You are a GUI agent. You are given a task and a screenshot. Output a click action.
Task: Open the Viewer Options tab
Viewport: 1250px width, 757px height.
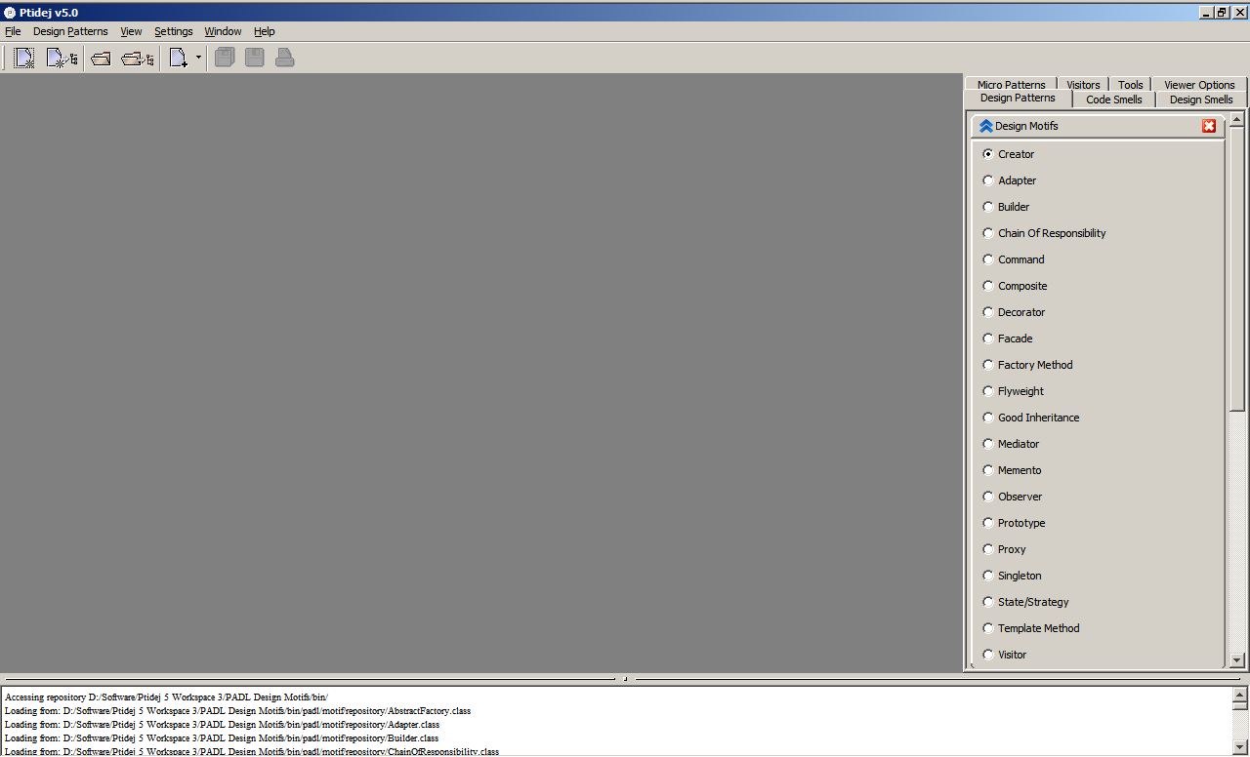coord(1198,84)
